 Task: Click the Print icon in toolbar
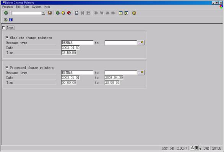76,13
